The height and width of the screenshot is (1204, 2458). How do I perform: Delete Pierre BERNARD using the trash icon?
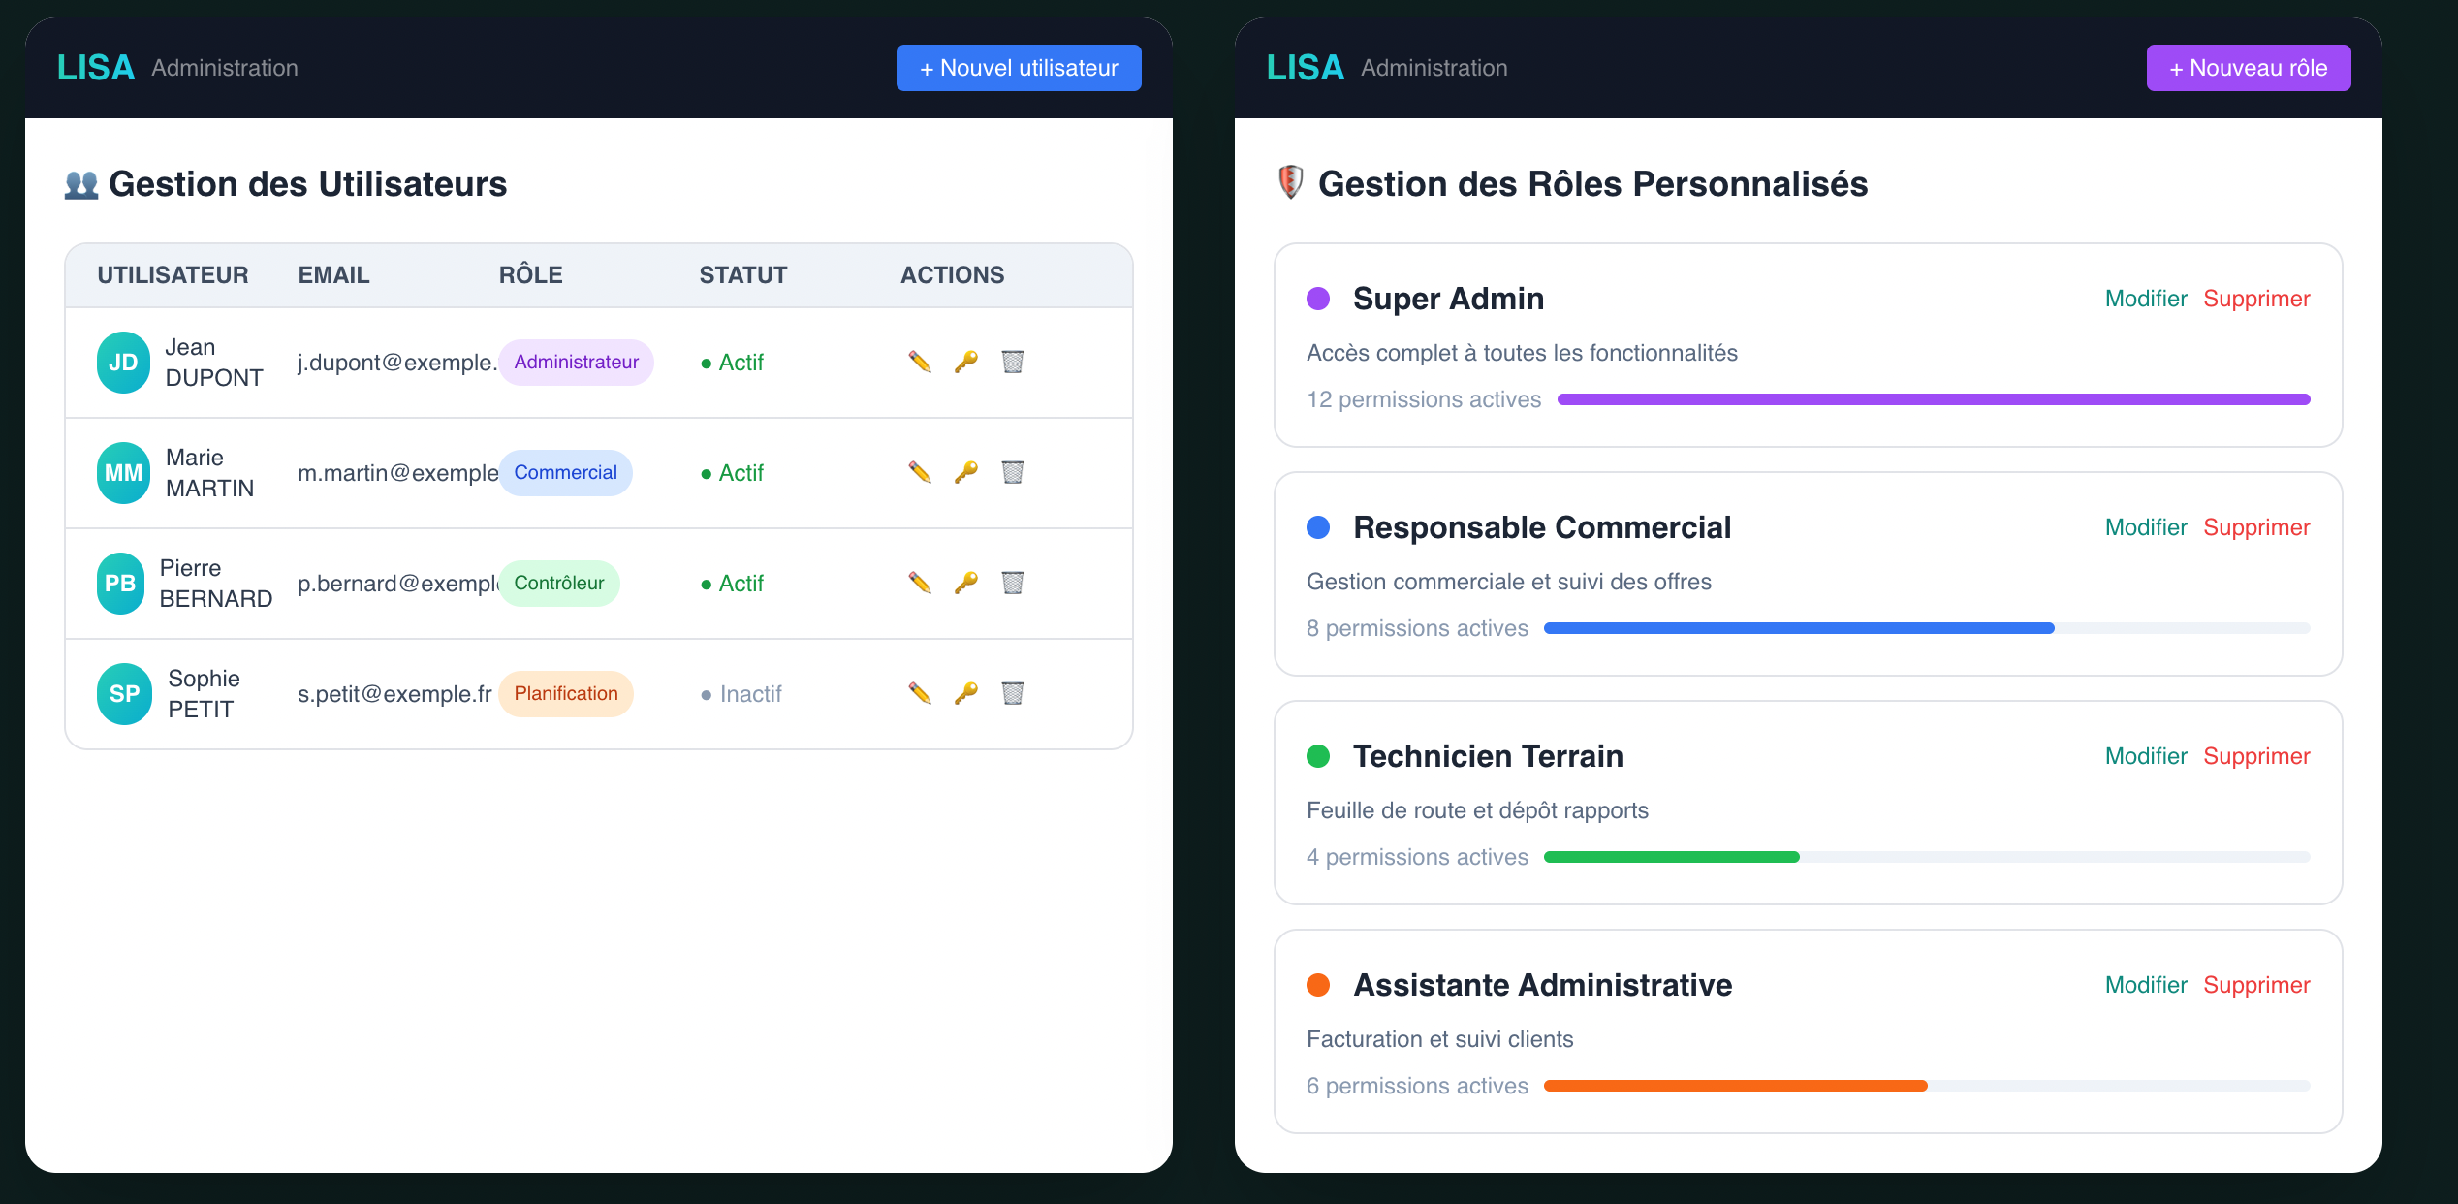[x=1012, y=583]
